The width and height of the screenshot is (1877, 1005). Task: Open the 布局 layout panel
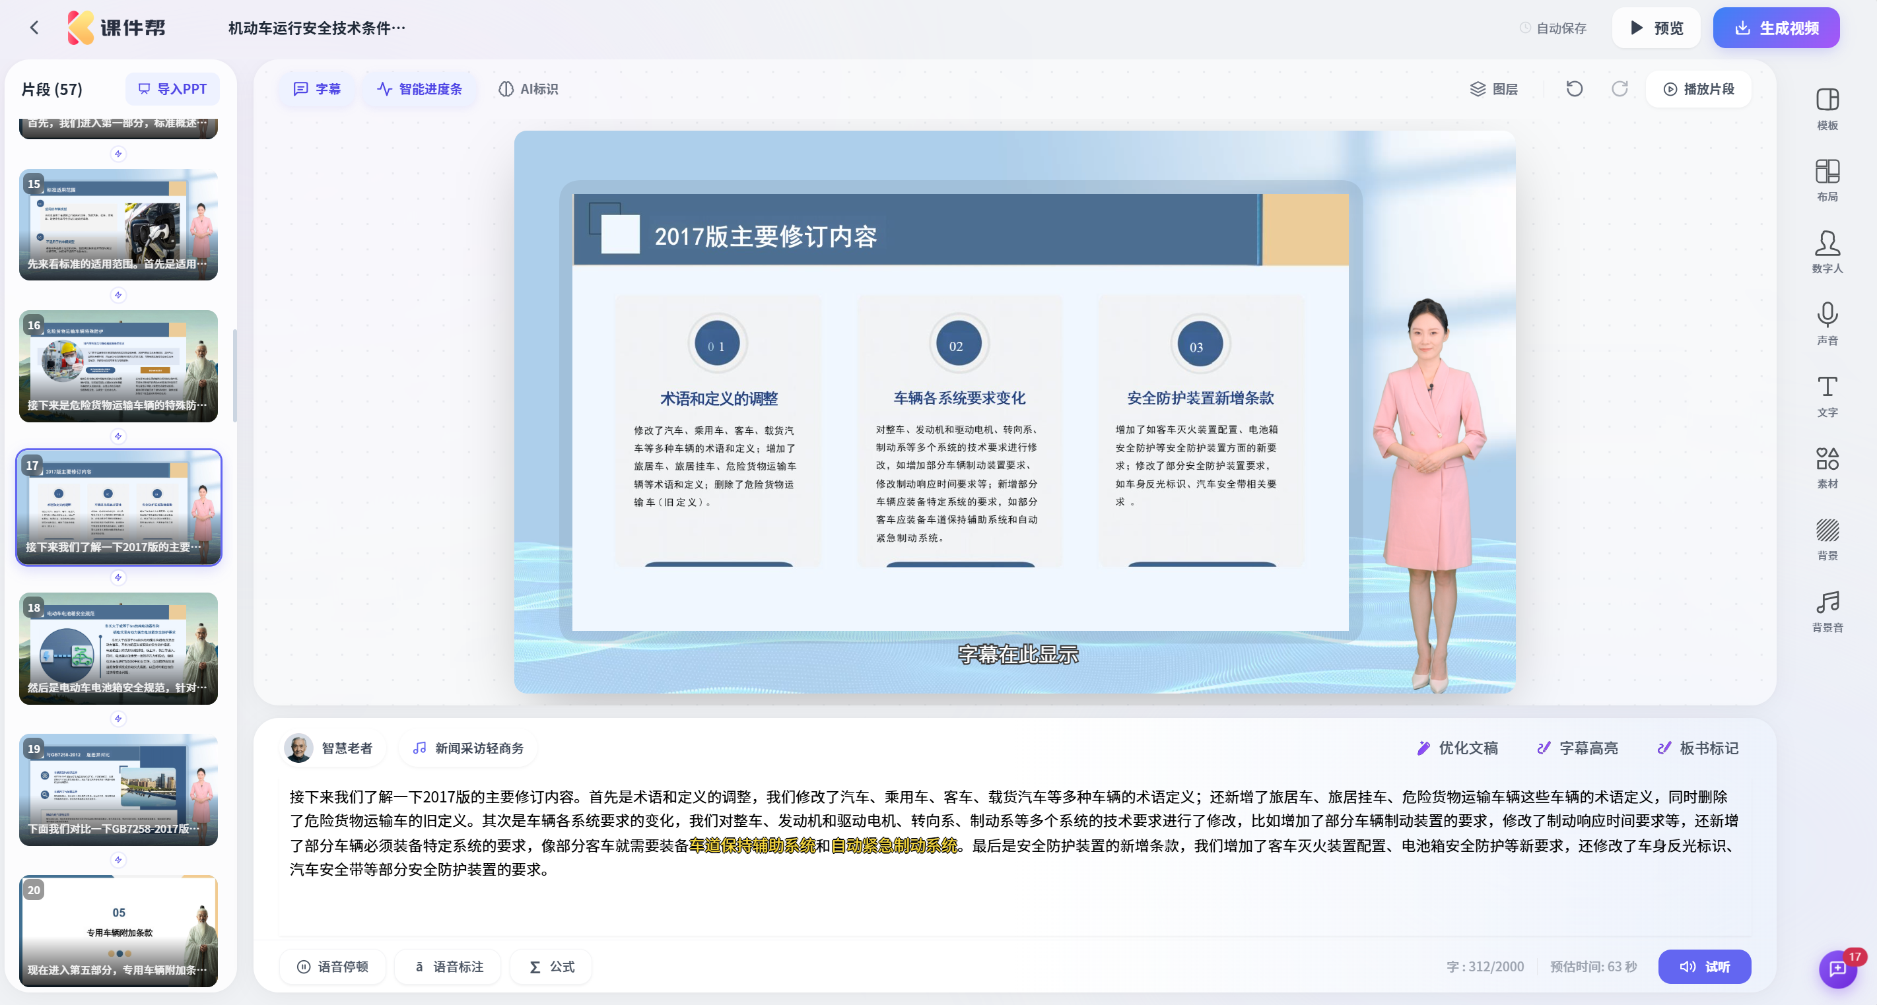tap(1827, 181)
